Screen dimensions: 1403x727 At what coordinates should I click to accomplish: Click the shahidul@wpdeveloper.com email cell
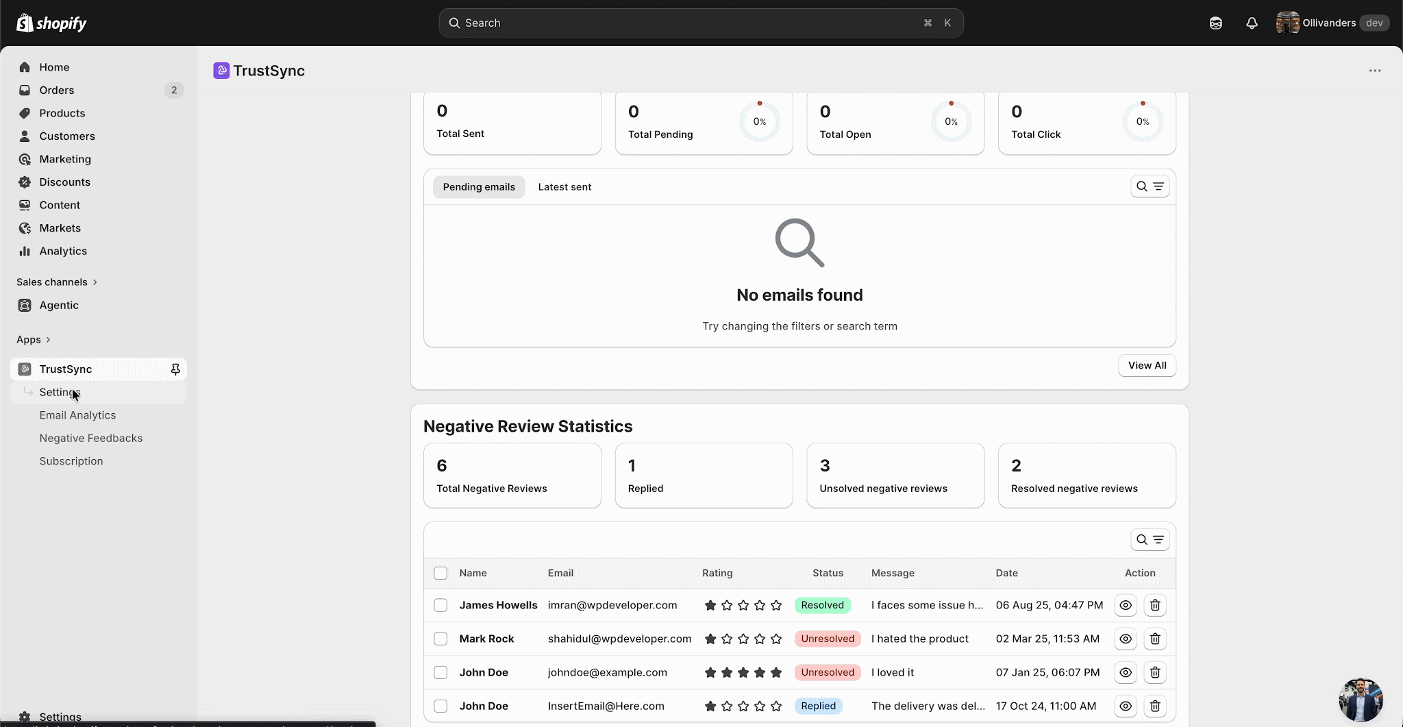click(619, 639)
